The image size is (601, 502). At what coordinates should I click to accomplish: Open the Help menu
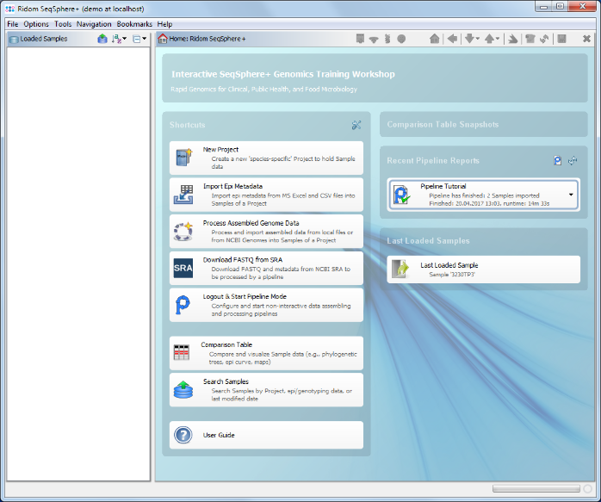(164, 24)
